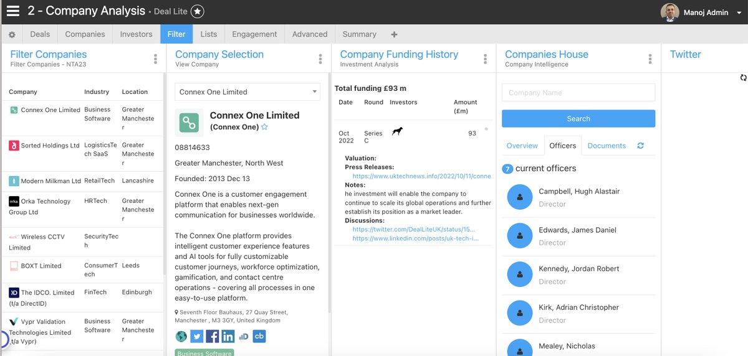Open the twitter.com DealLiteUK discussion link
Screen dimensions: 748x356
tap(413, 230)
